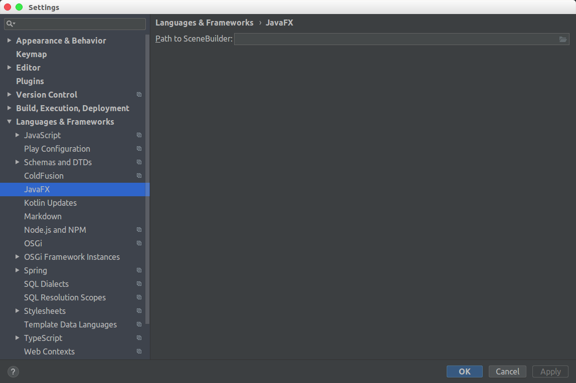The height and width of the screenshot is (383, 576).
Task: Maximize Settings window with green button
Action: point(19,8)
